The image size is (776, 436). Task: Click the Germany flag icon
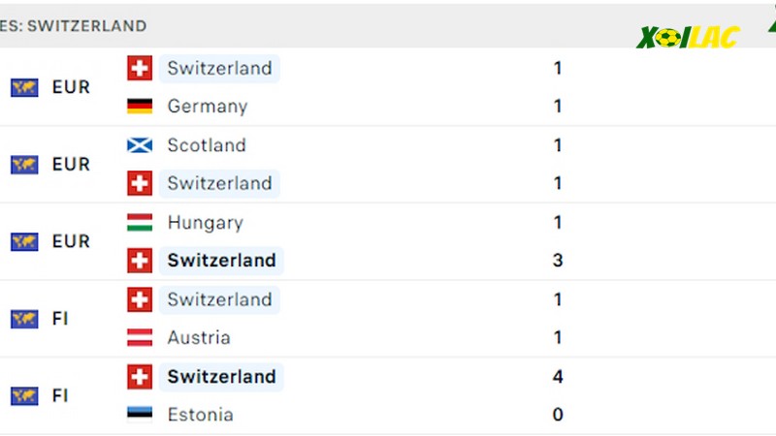140,107
